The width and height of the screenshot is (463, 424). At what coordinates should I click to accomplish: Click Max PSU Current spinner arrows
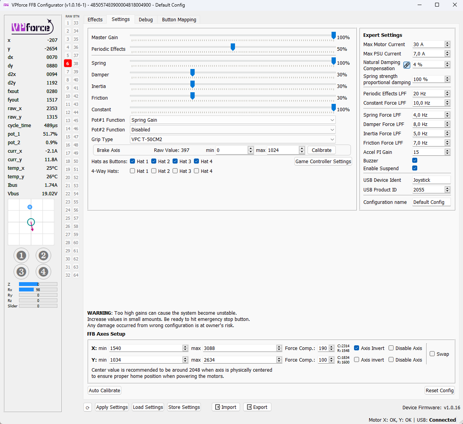(447, 54)
